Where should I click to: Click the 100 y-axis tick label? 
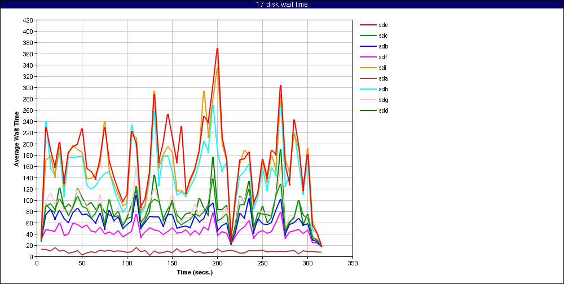(28, 201)
